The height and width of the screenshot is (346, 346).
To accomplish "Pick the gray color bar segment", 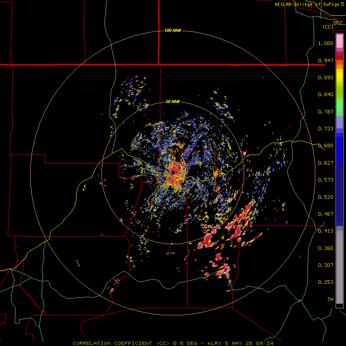I will 339,267.
